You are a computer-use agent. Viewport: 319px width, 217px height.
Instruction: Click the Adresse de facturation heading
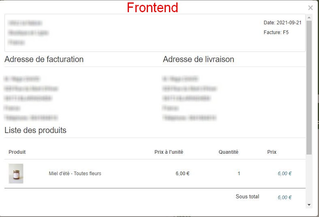(x=44, y=59)
